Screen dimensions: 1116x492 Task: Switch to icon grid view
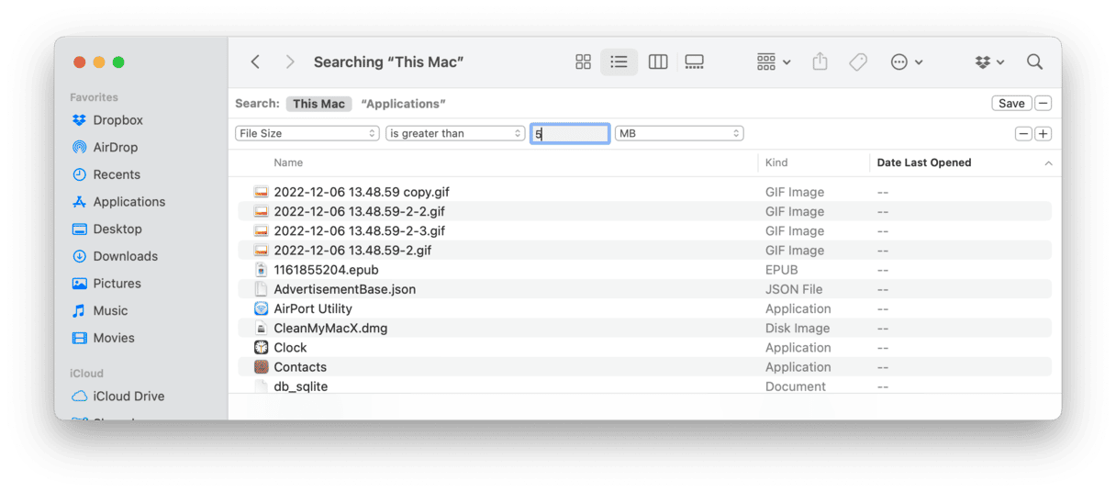click(583, 62)
